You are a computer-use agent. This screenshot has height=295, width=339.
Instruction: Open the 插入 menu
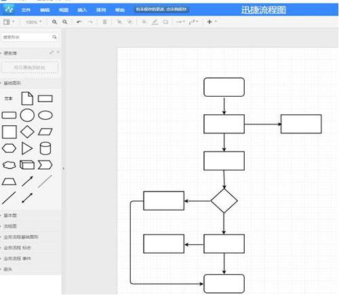pos(82,10)
